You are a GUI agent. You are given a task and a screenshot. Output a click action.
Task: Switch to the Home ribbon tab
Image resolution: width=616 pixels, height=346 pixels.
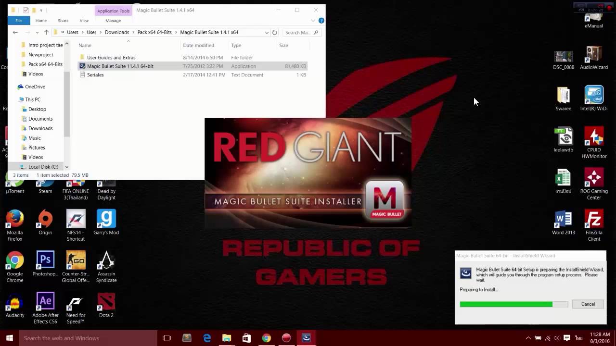point(41,21)
